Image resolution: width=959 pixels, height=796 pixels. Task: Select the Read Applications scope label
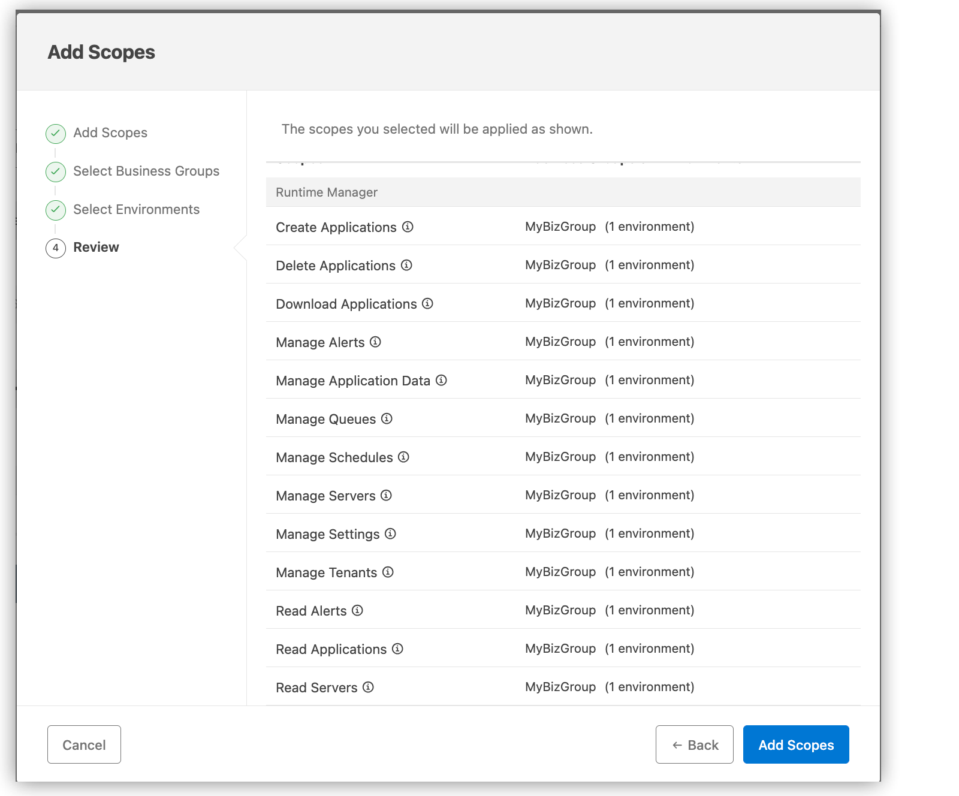click(x=331, y=649)
